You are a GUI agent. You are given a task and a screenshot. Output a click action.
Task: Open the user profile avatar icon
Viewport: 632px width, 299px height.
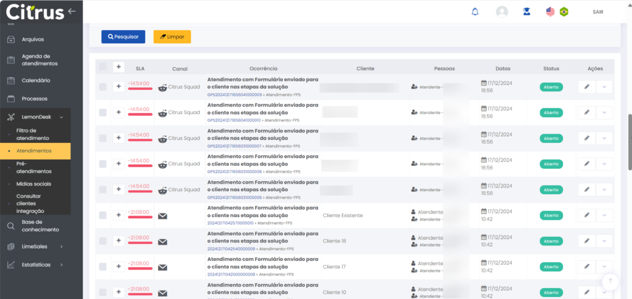502,12
